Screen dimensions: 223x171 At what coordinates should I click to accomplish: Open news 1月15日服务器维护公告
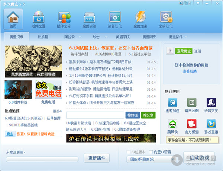tap(101, 76)
